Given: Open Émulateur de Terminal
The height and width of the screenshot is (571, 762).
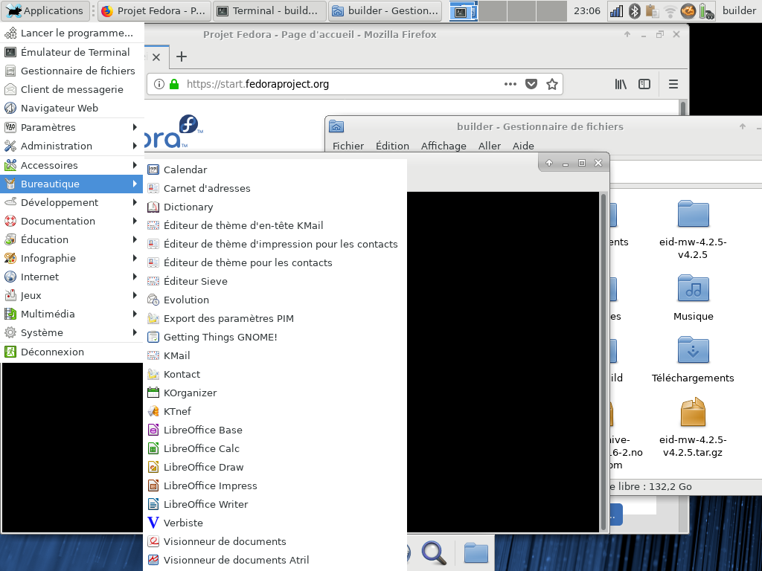Looking at the screenshot, I should 72,52.
